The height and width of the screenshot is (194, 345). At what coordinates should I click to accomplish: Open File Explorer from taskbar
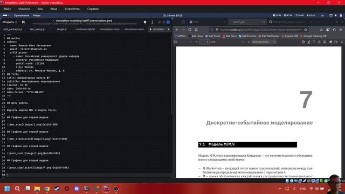[37, 189]
